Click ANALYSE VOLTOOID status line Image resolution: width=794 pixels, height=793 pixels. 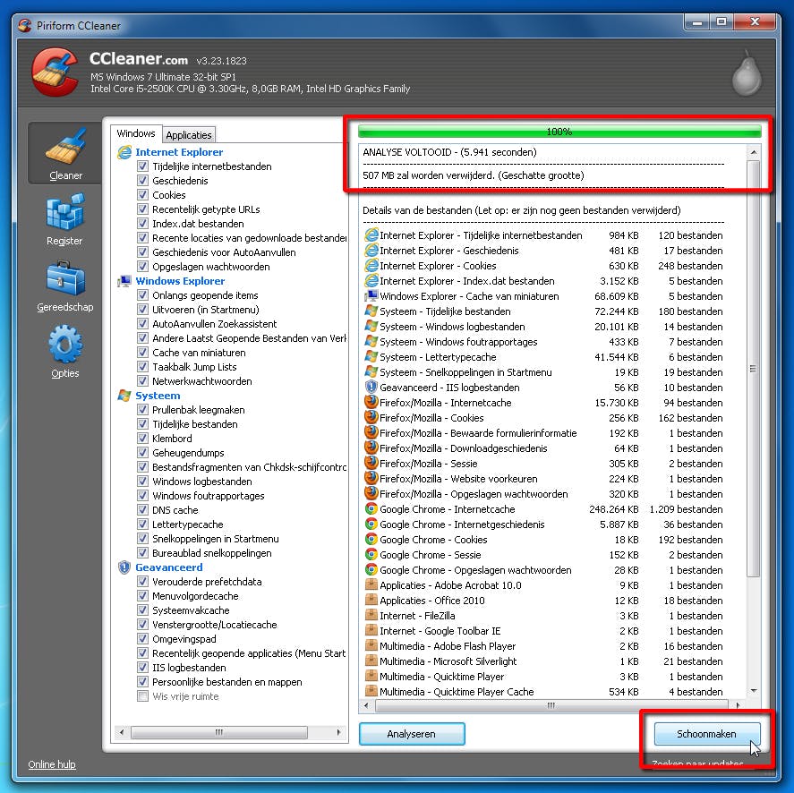point(449,152)
